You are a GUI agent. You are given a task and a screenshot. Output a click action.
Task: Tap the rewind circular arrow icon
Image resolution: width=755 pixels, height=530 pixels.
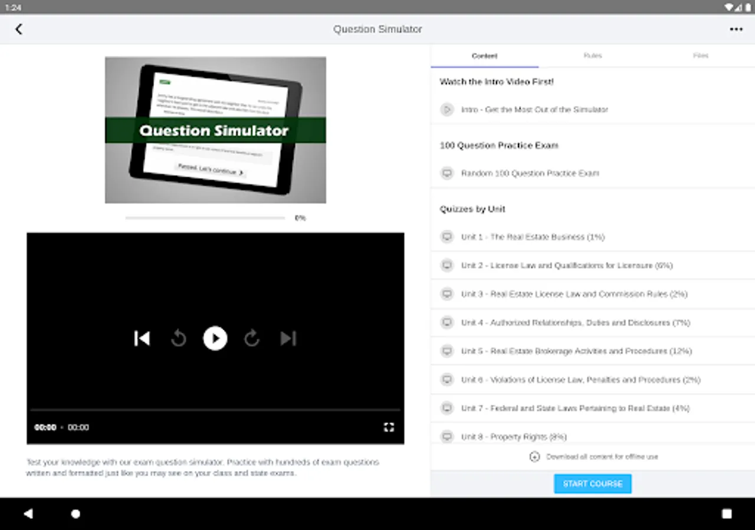click(178, 338)
